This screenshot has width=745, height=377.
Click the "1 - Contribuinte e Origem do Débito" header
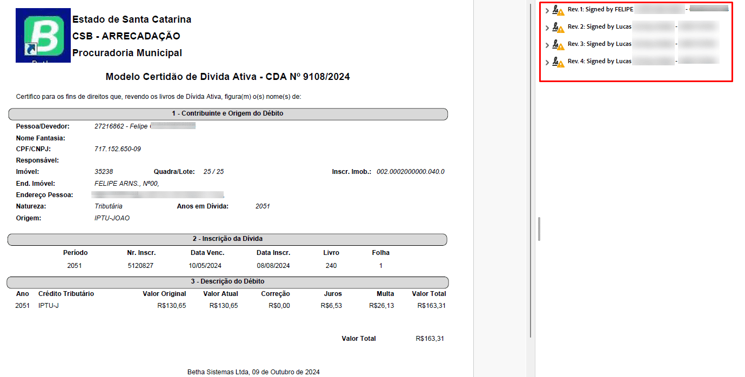(x=227, y=114)
